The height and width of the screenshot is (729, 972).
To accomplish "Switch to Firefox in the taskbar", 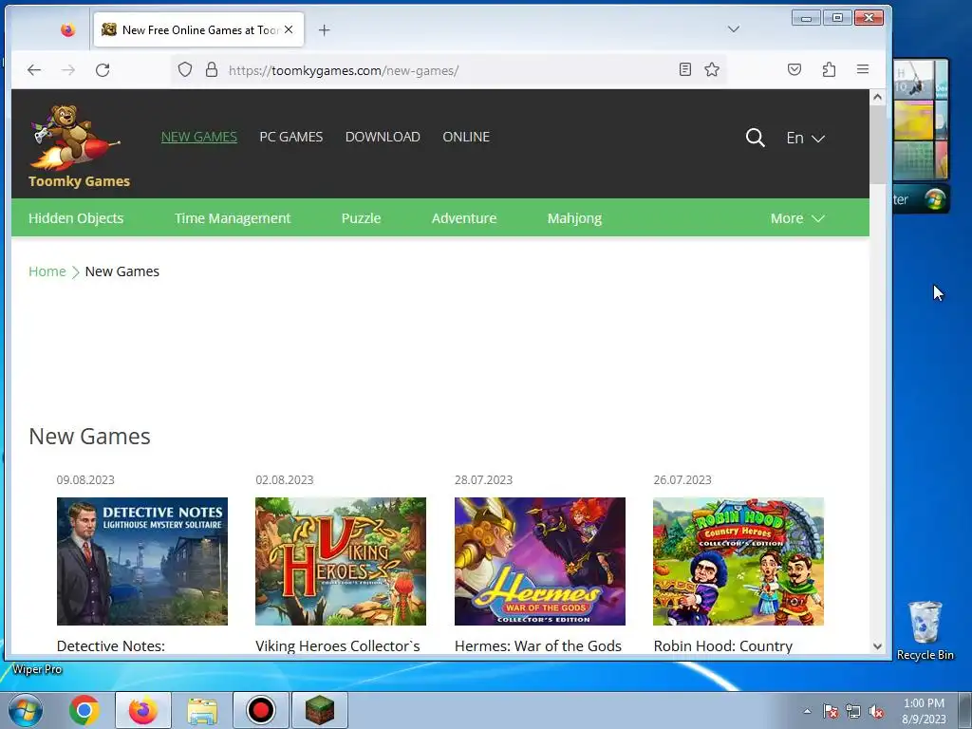I will coord(143,710).
